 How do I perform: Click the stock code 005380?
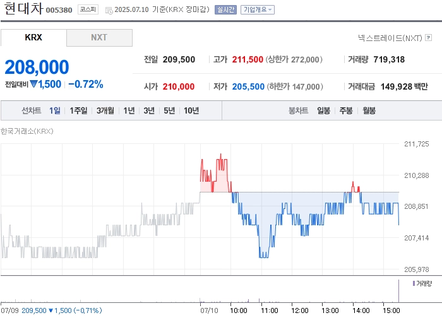59,10
